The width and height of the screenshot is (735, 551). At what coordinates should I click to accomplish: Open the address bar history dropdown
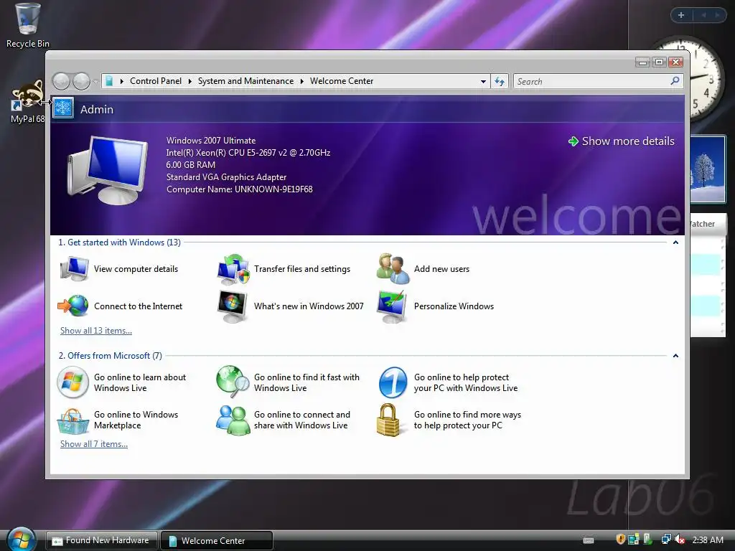pos(483,82)
